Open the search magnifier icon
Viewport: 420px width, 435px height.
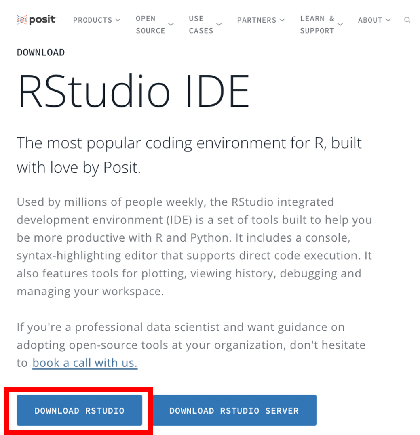tap(407, 20)
